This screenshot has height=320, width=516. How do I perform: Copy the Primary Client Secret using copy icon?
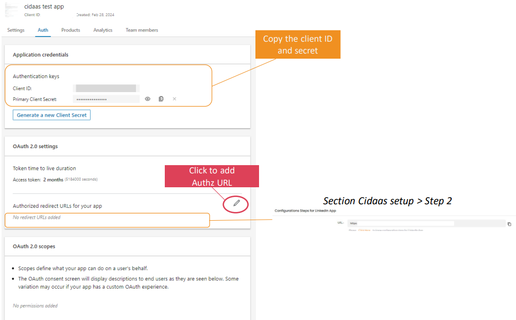[161, 99]
